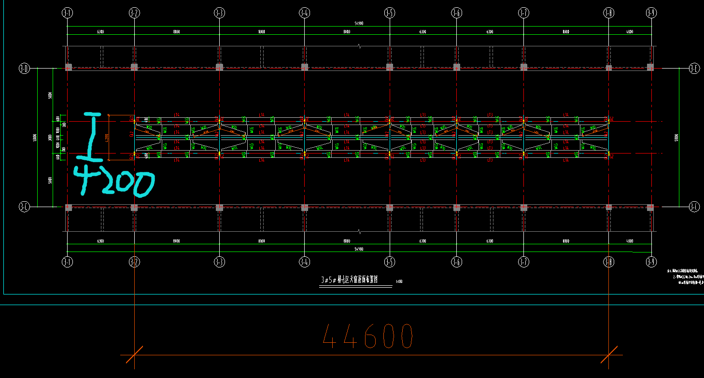Viewport: 704px width, 378px height.
Task: Select the upper-left 5000 vertical dimension
Action: pyautogui.click(x=50, y=95)
